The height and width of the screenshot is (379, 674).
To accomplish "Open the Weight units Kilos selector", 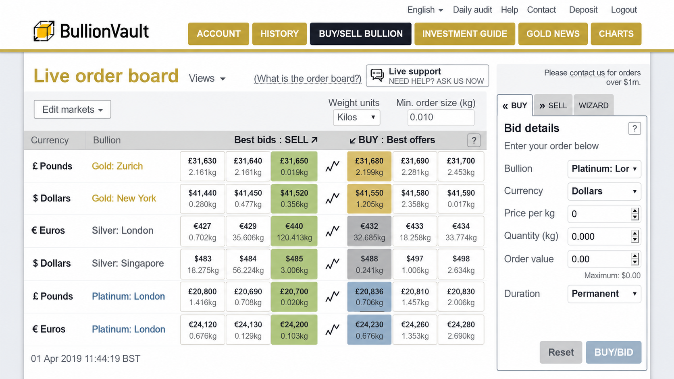I will point(356,117).
